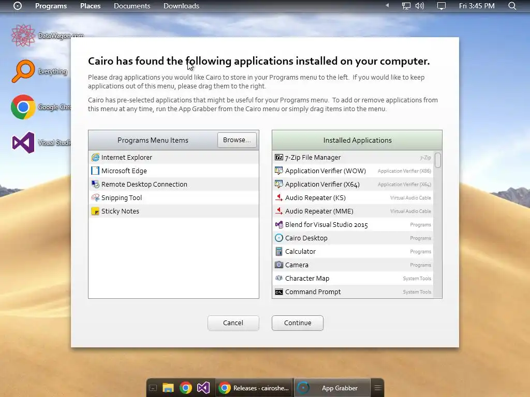The height and width of the screenshot is (397, 530).
Task: Open the search magnifier in menu bar
Action: [x=512, y=6]
